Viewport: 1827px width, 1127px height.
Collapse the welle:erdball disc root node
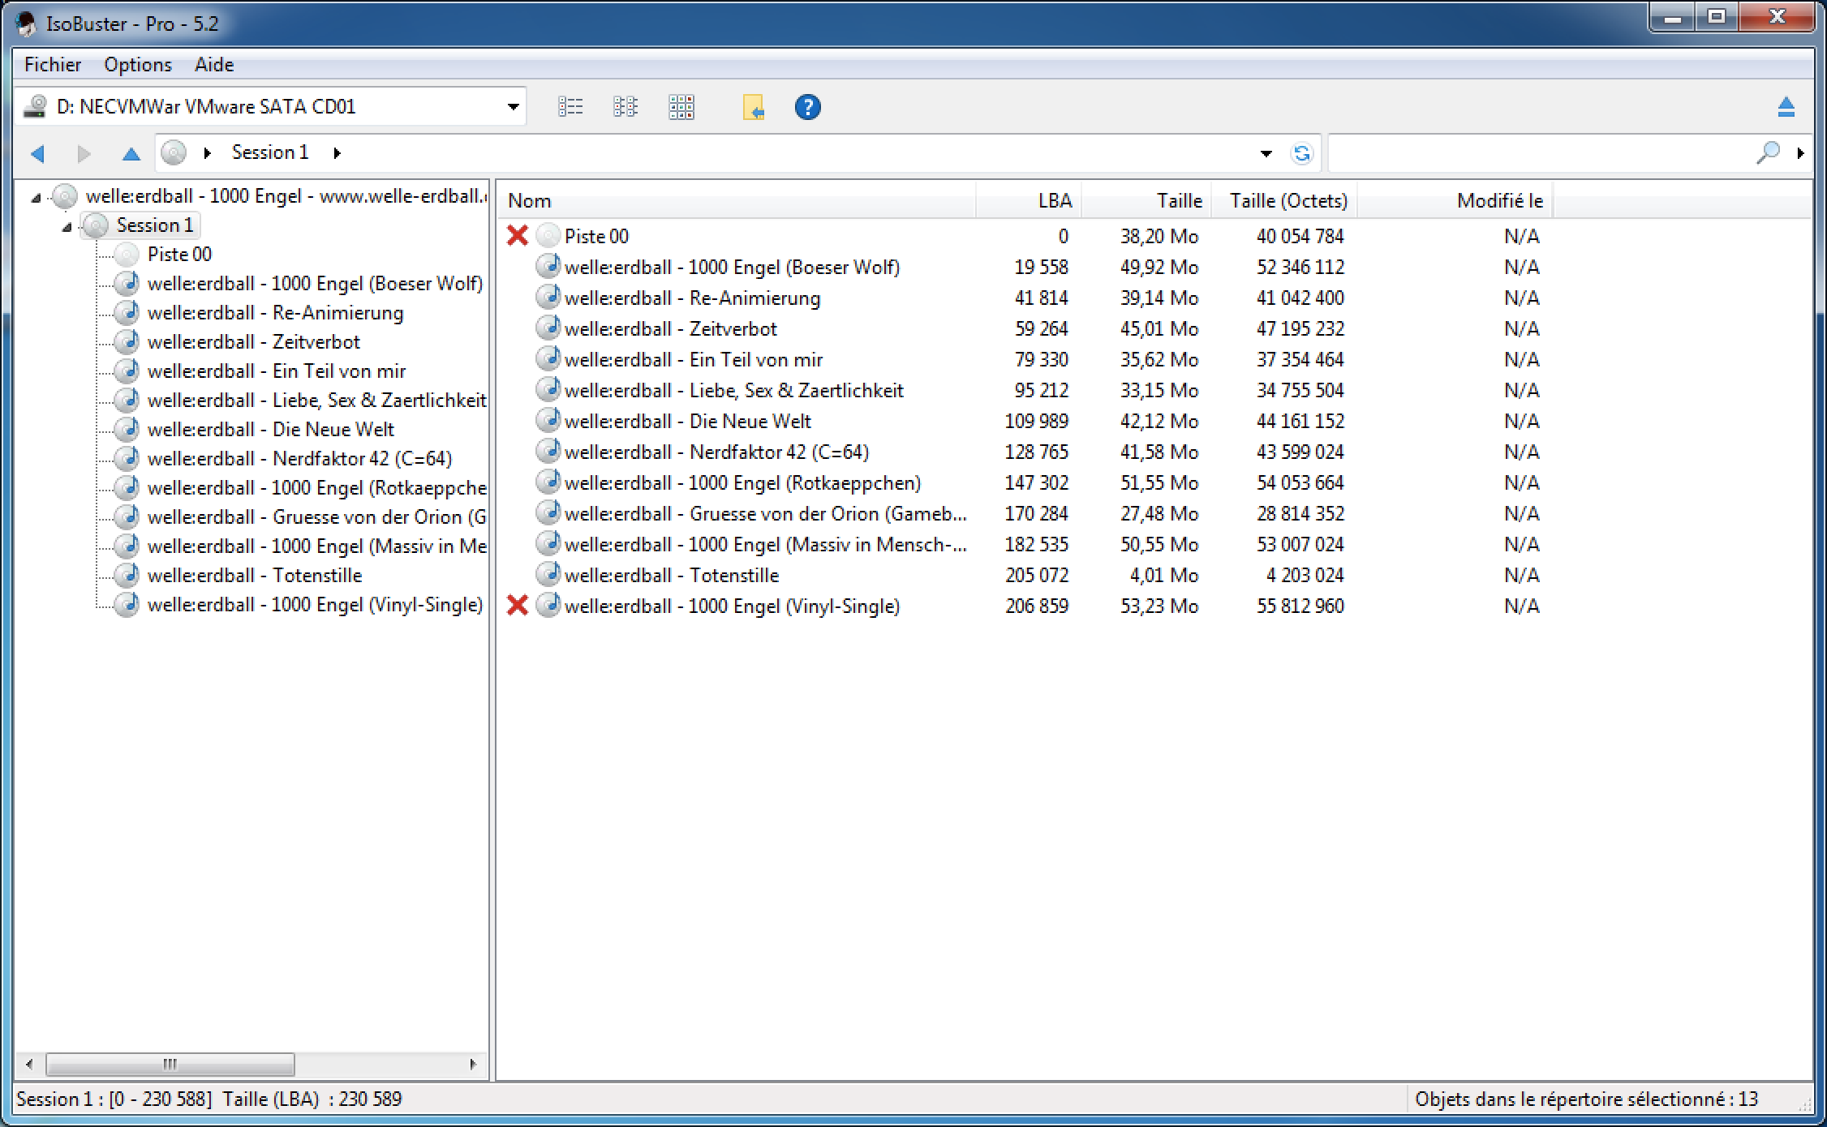click(x=36, y=197)
